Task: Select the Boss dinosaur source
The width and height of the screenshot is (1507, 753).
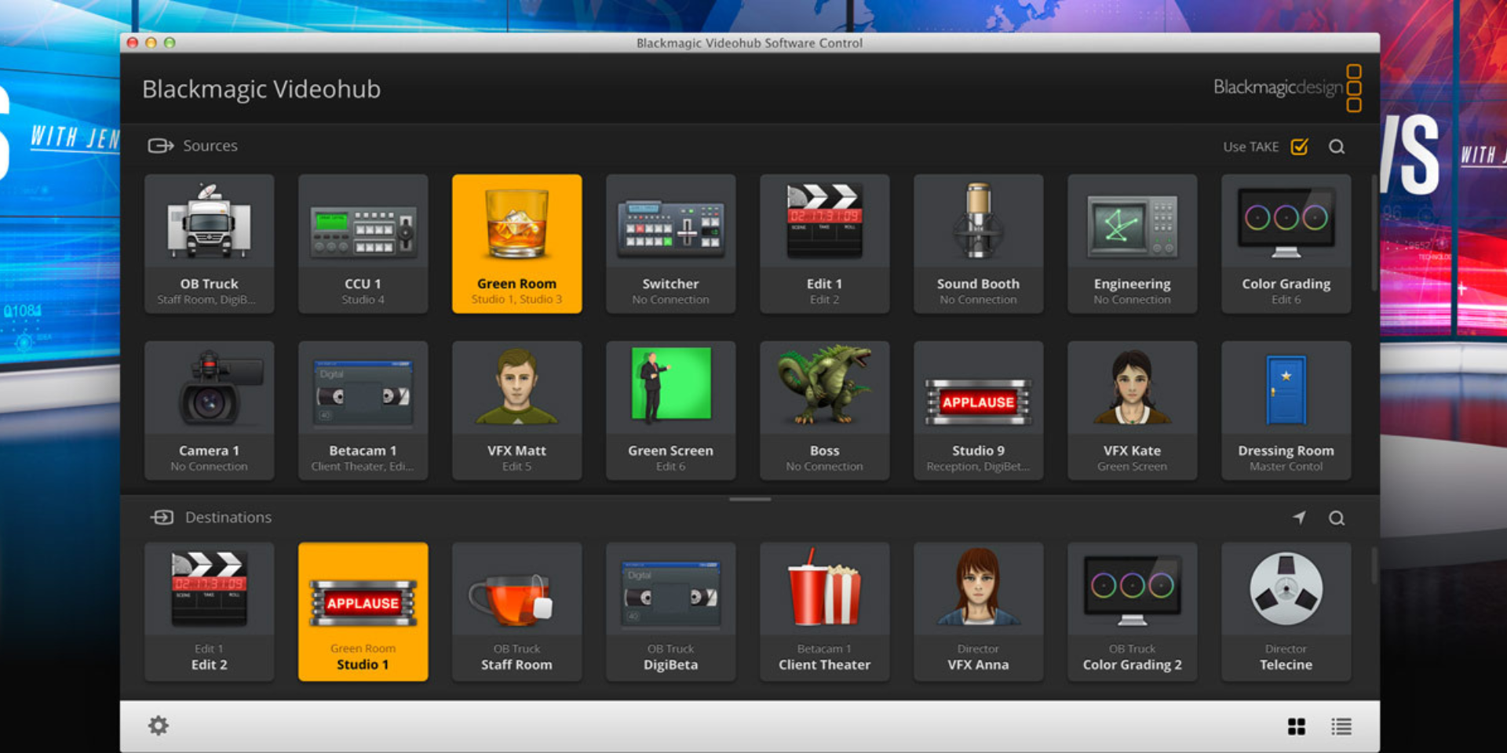Action: click(x=824, y=410)
